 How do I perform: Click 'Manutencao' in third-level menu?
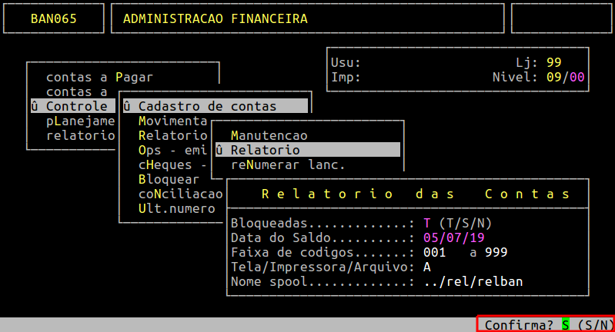pos(269,135)
